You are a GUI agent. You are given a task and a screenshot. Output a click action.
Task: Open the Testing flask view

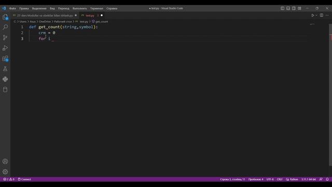pos(5,69)
